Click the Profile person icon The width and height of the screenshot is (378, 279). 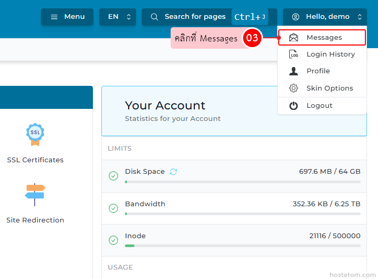click(293, 71)
